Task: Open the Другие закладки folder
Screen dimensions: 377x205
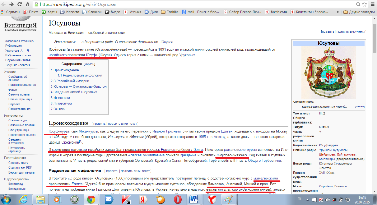Action: [x=359, y=12]
